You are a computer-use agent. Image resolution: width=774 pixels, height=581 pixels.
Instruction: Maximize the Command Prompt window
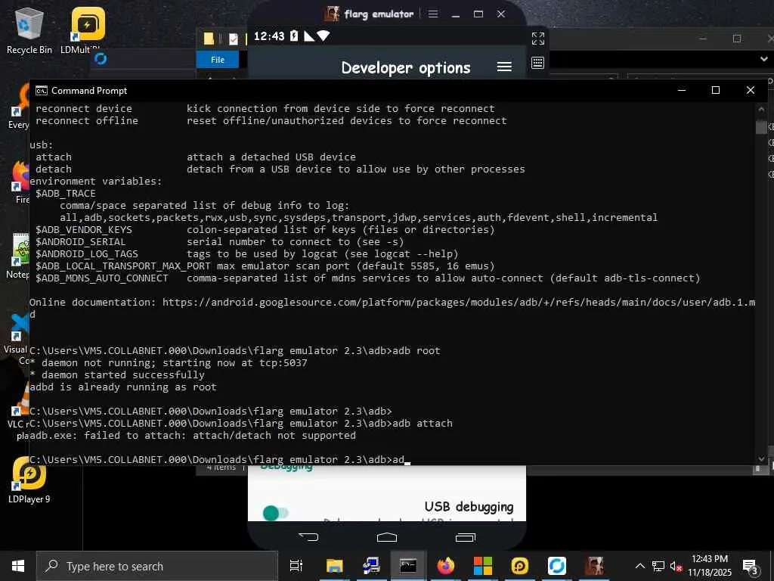[x=716, y=91]
